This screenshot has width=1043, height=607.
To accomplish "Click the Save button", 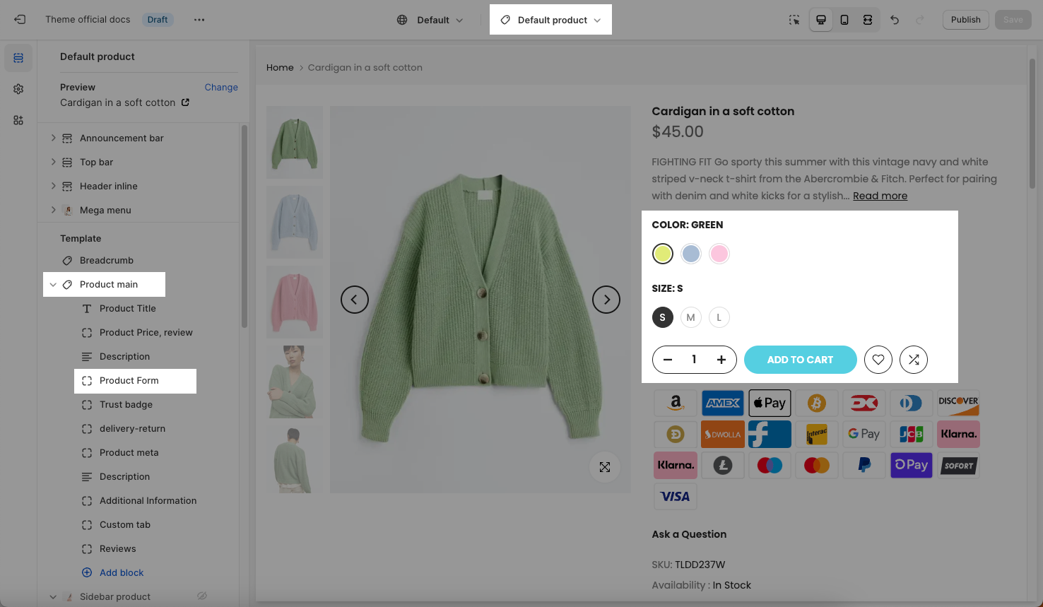I will pos(1013,20).
